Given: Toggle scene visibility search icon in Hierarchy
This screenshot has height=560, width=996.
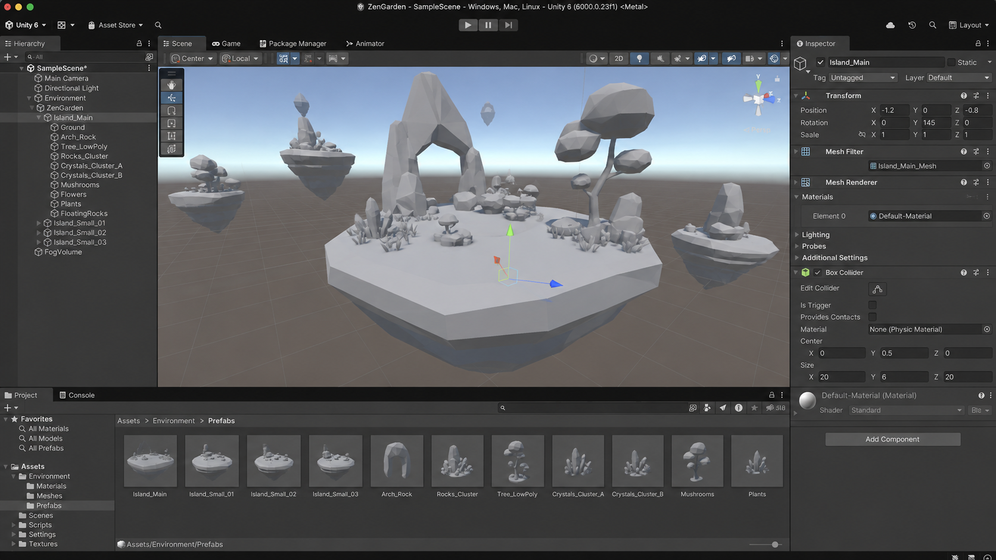Looking at the screenshot, I should coord(150,57).
